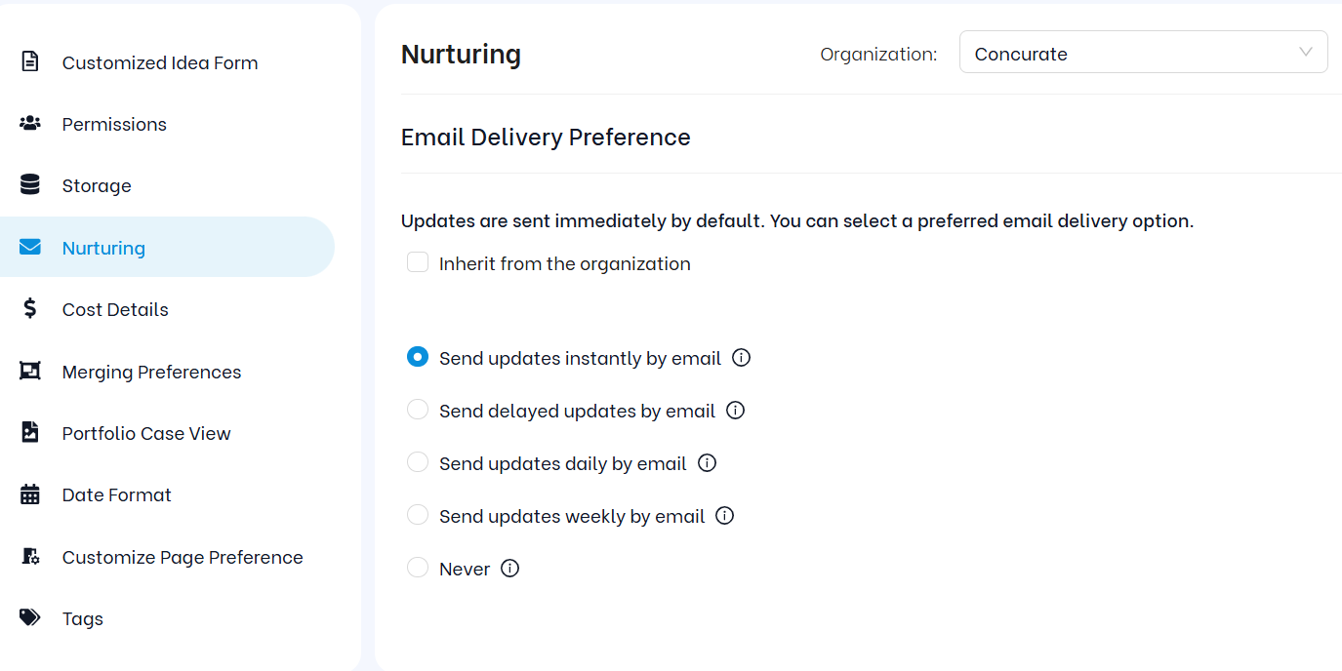Open the Nurturing menu item
Image resolution: width=1342 pixels, height=671 pixels.
[103, 248]
